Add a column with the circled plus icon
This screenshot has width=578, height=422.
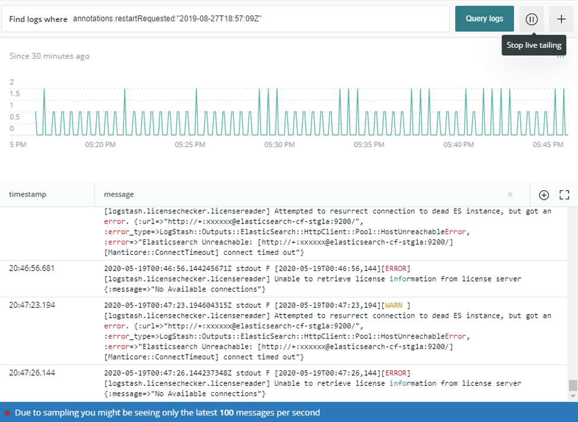tap(544, 195)
